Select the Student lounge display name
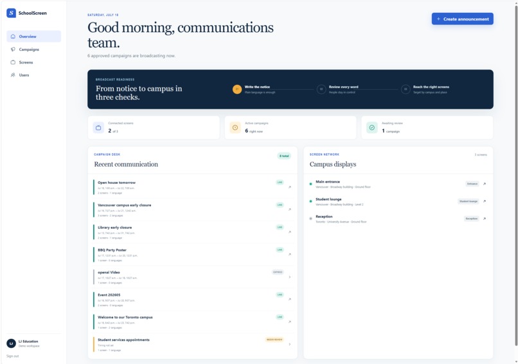The width and height of the screenshot is (518, 364). tap(328, 199)
